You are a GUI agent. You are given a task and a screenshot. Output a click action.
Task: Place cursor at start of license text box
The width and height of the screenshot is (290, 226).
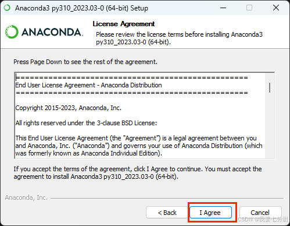point(16,77)
